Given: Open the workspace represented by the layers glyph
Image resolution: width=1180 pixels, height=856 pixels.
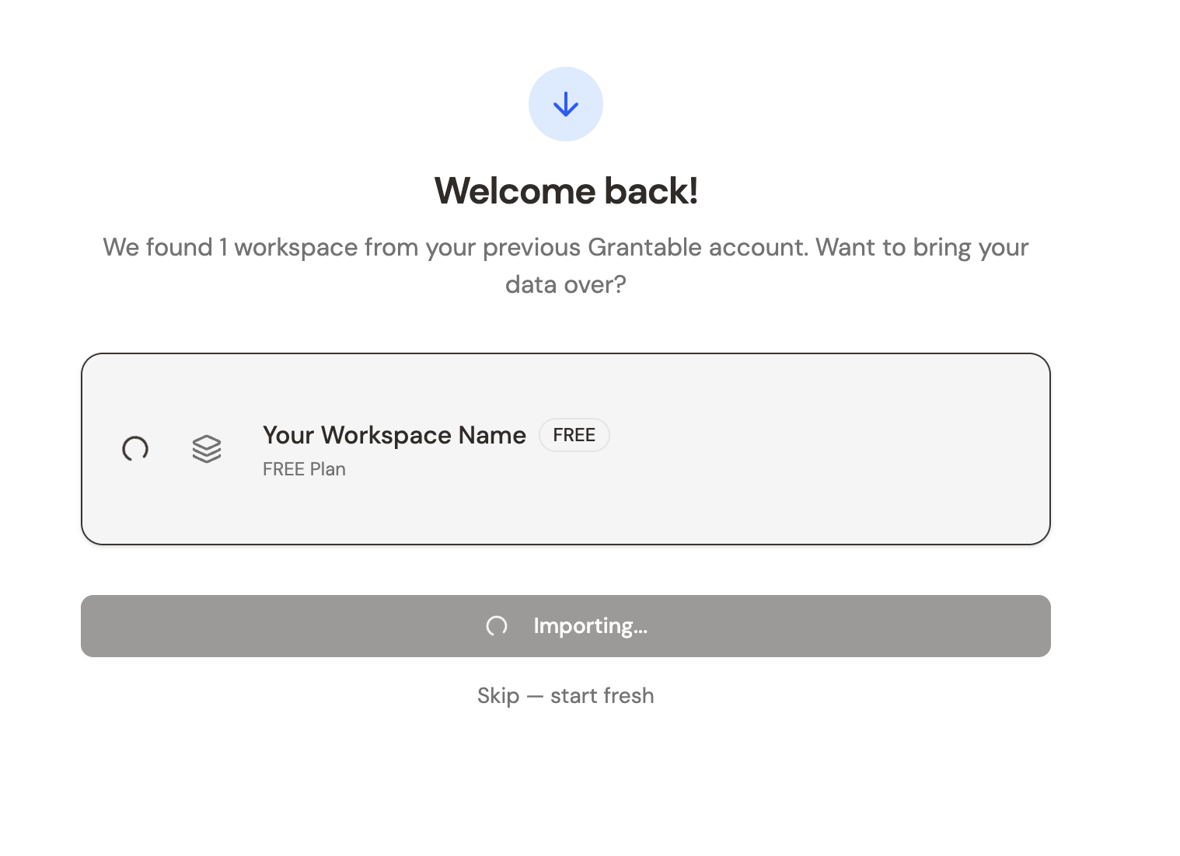Looking at the screenshot, I should tap(207, 449).
